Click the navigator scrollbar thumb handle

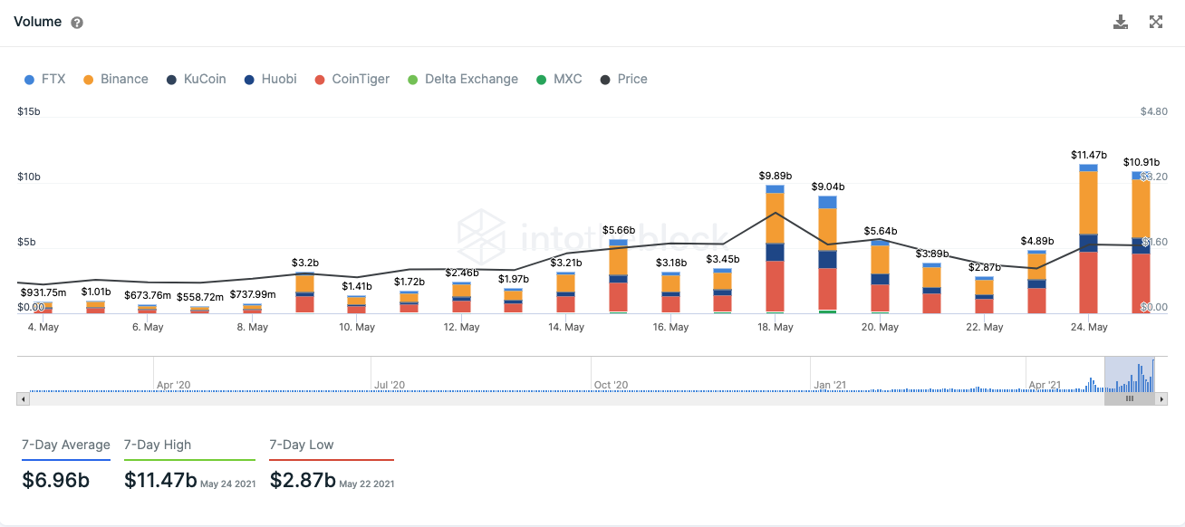tap(1130, 398)
